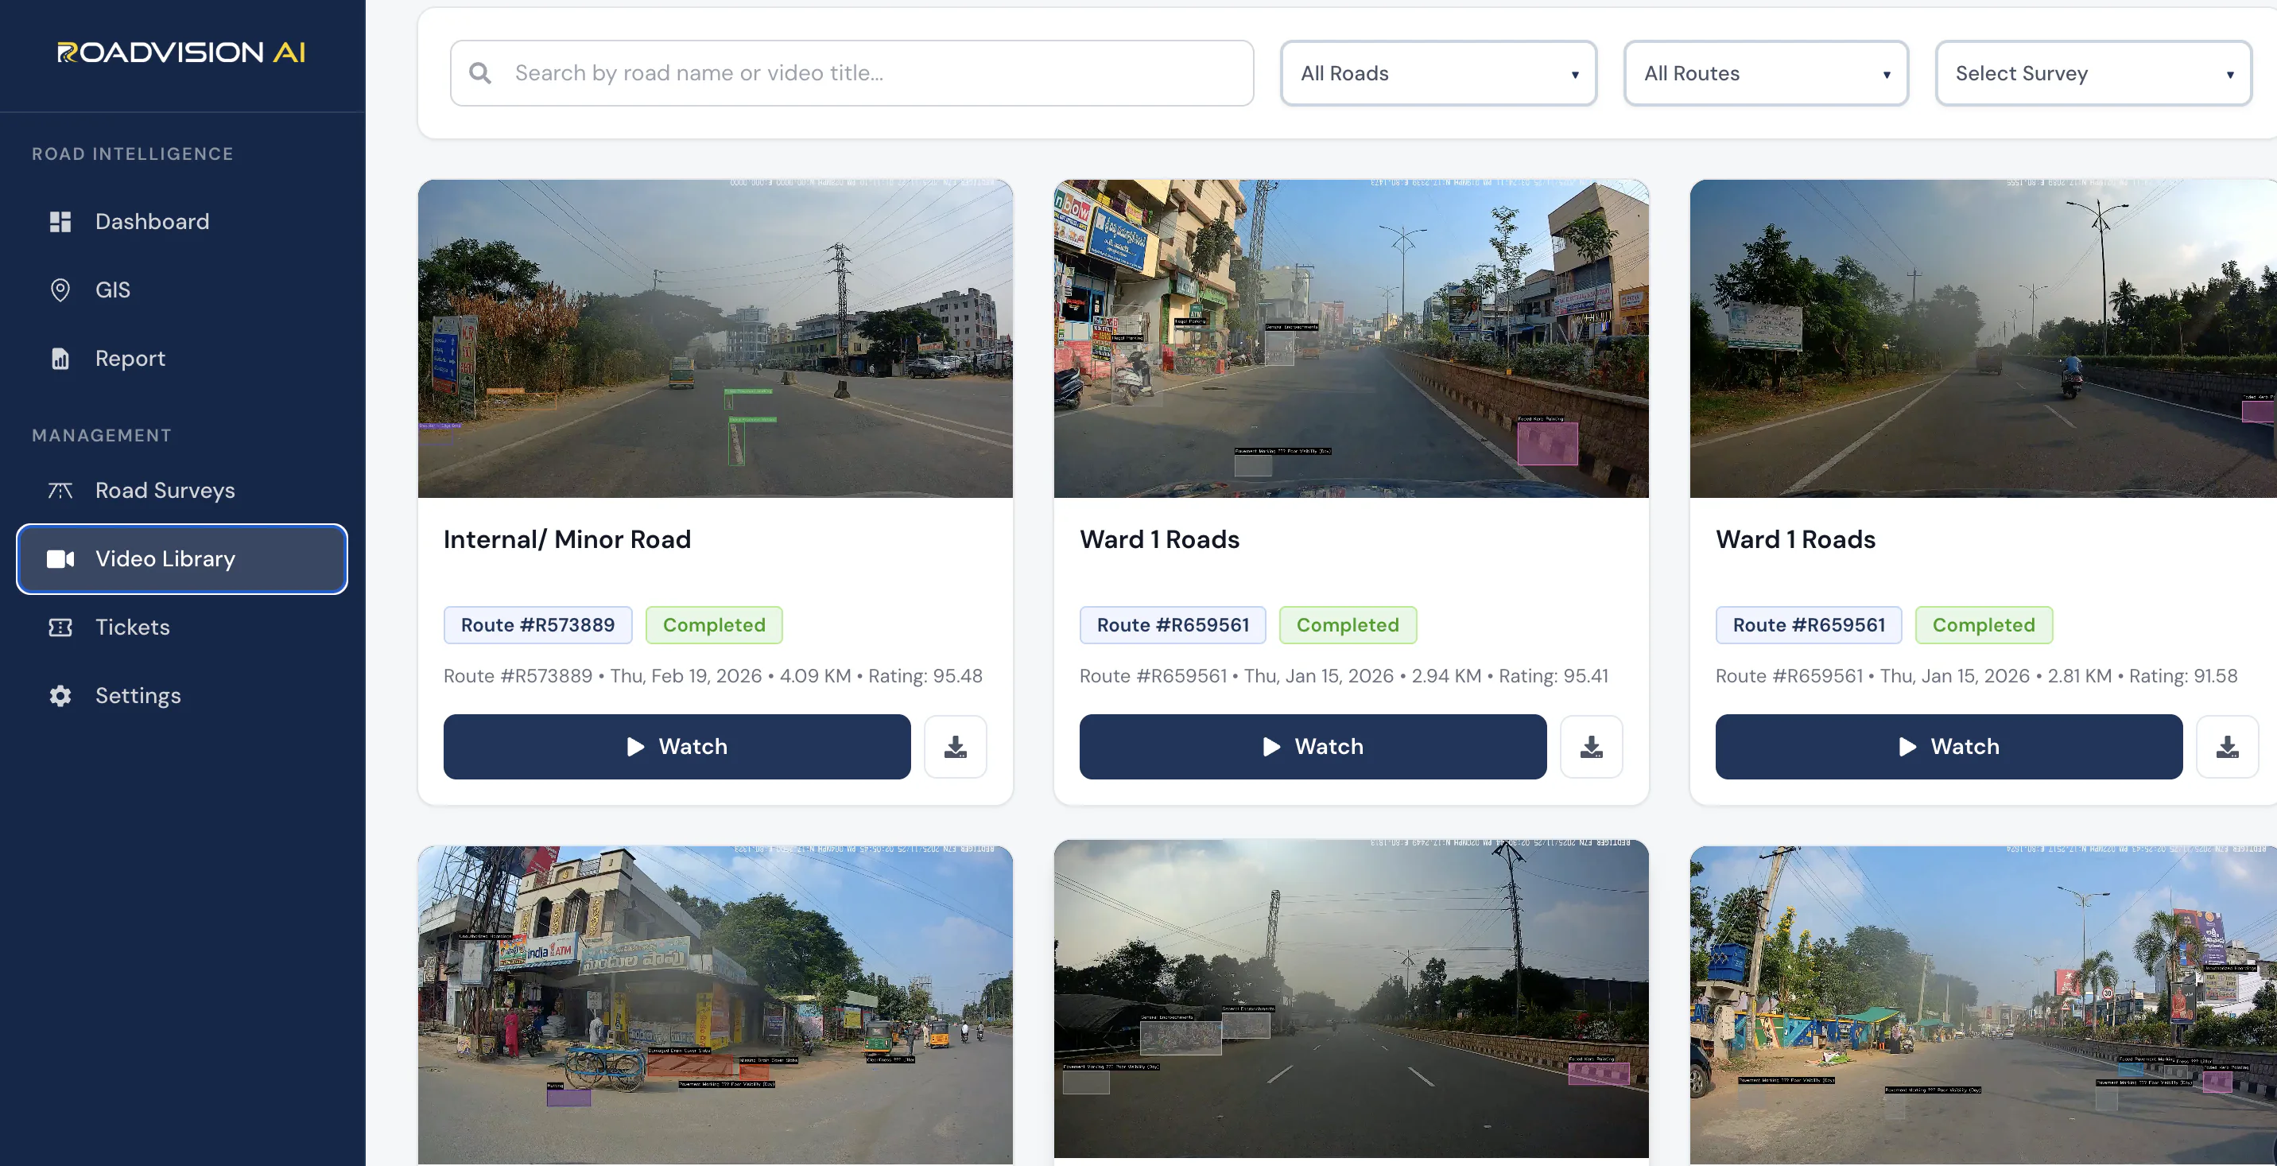Screen dimensions: 2277x1166
Task: Click text showing Rating: 95.41
Action: [x=1553, y=676]
